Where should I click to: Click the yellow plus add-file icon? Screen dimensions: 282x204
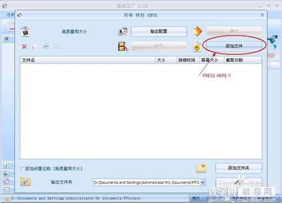pos(197,47)
